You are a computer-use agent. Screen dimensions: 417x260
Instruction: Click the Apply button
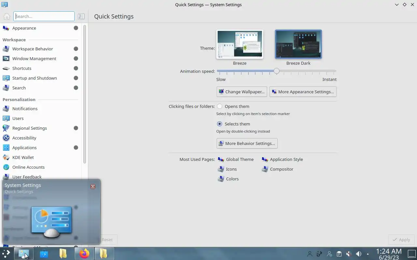pyautogui.click(x=401, y=240)
